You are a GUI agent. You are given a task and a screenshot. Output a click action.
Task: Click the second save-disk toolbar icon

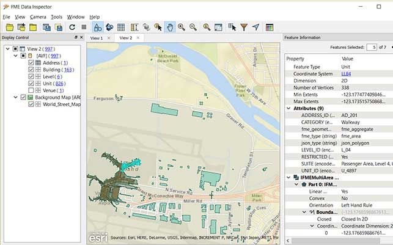tap(59, 27)
